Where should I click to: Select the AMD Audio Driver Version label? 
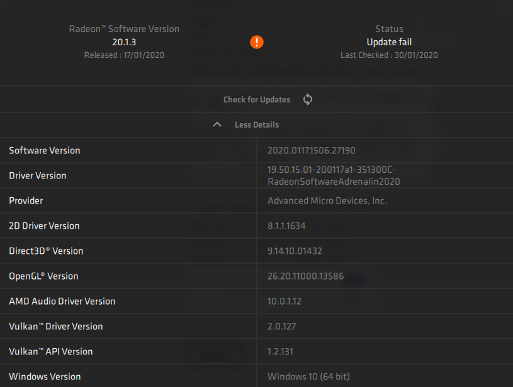62,302
